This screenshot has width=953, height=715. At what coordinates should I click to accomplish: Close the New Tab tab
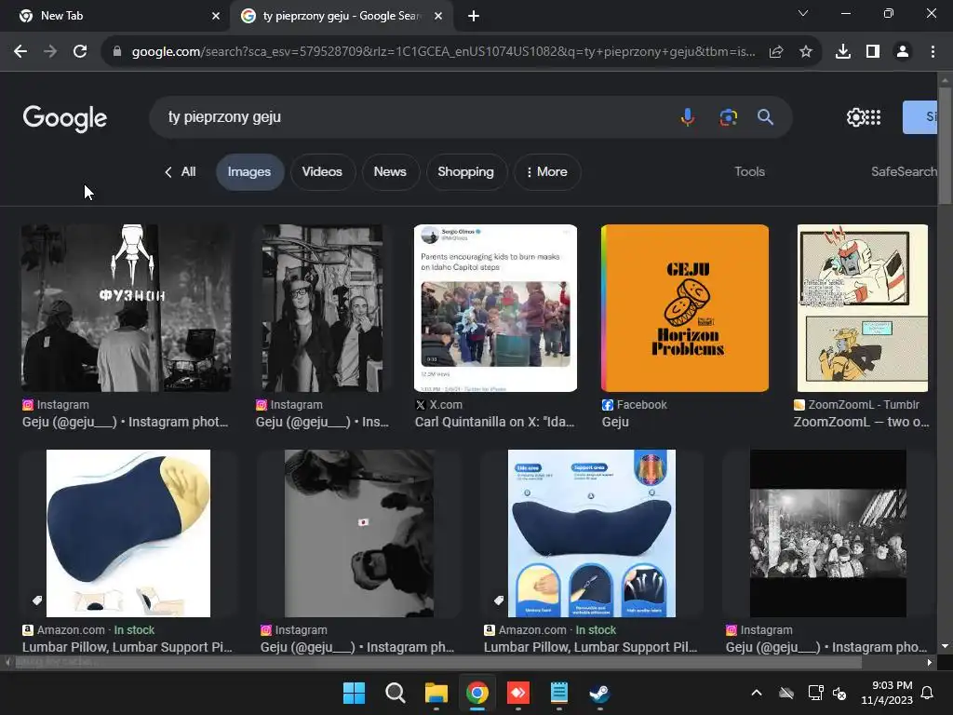pyautogui.click(x=216, y=16)
